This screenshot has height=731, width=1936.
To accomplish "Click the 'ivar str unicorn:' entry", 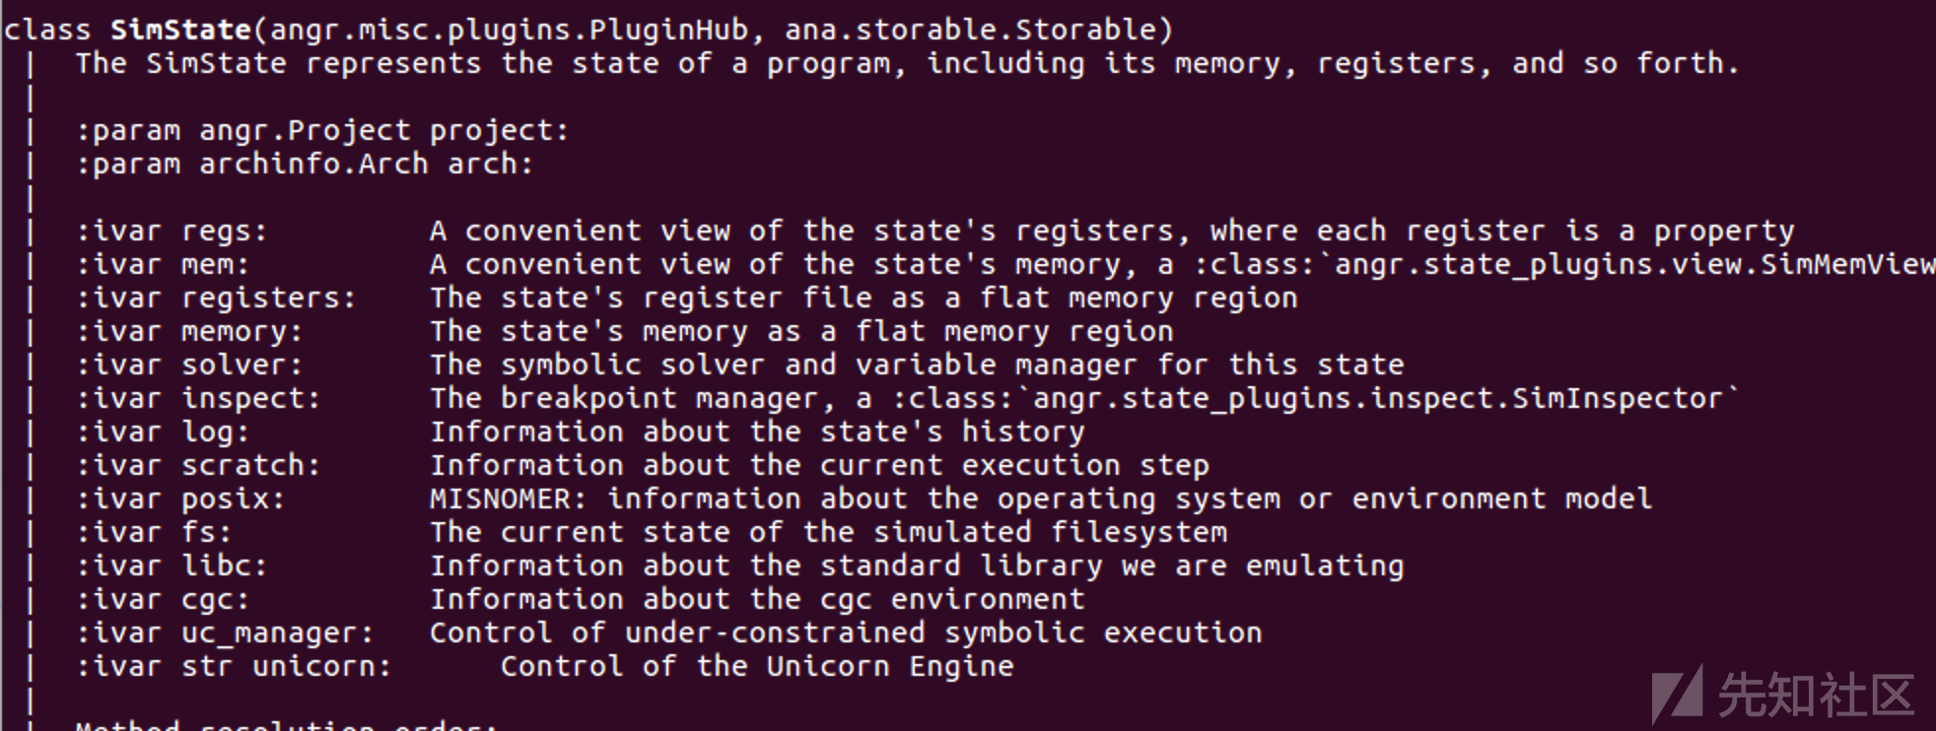I will coord(234,667).
